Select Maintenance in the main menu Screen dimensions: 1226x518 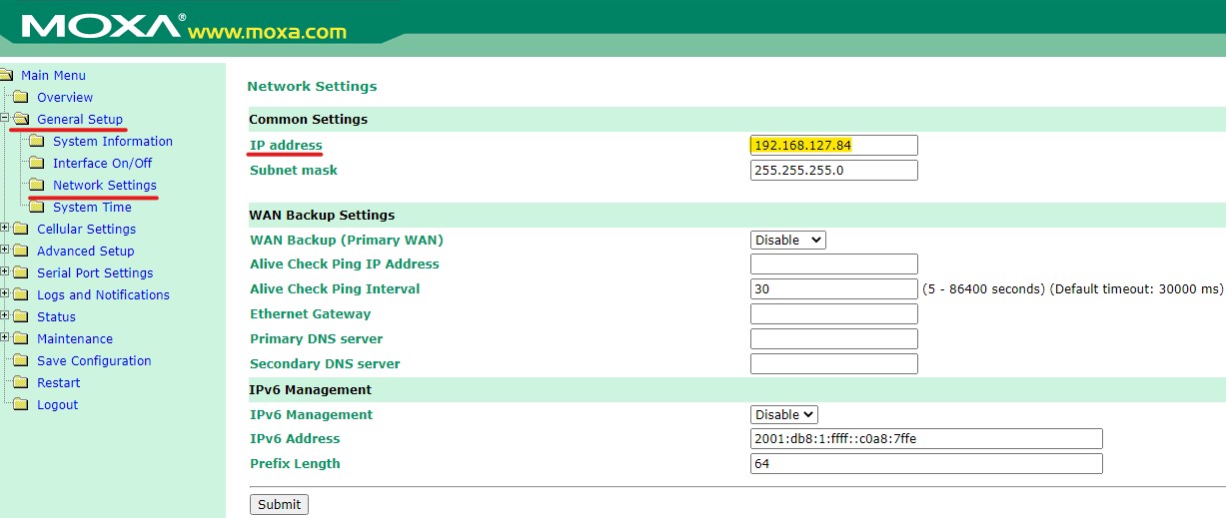point(74,338)
